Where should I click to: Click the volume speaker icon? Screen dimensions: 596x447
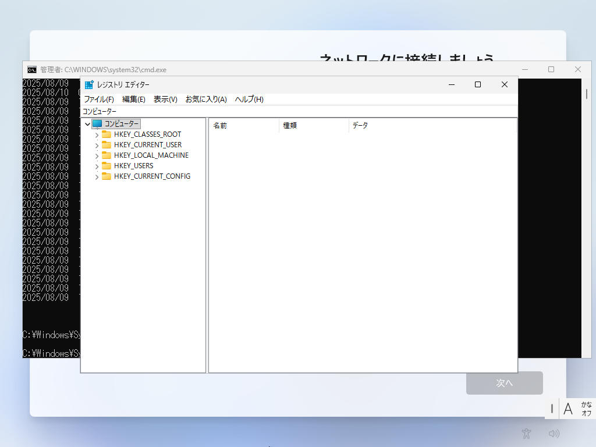point(554,433)
